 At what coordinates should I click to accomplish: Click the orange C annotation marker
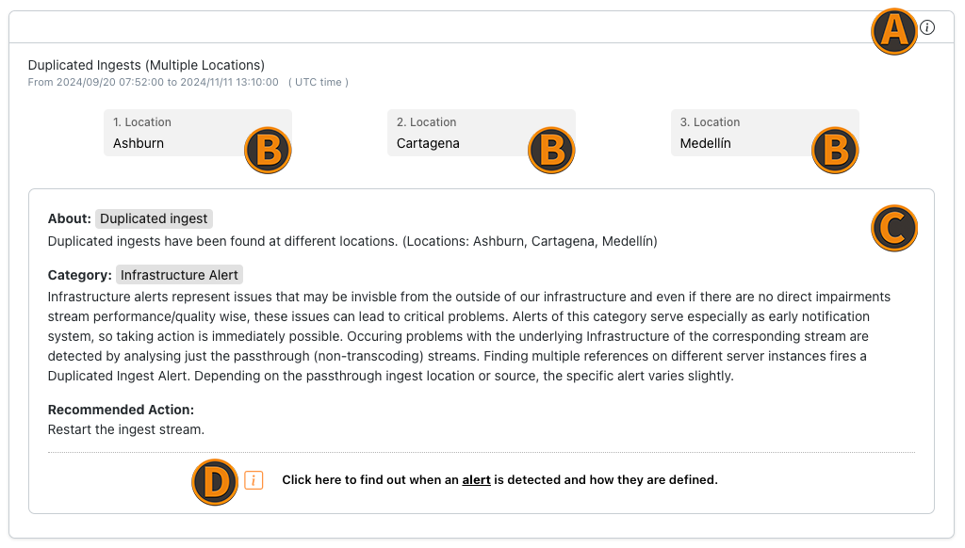(894, 228)
